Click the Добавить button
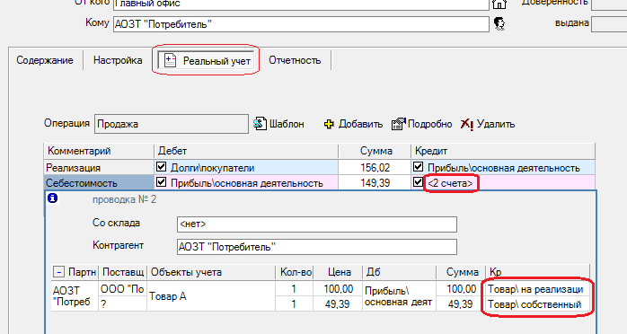 click(x=353, y=124)
